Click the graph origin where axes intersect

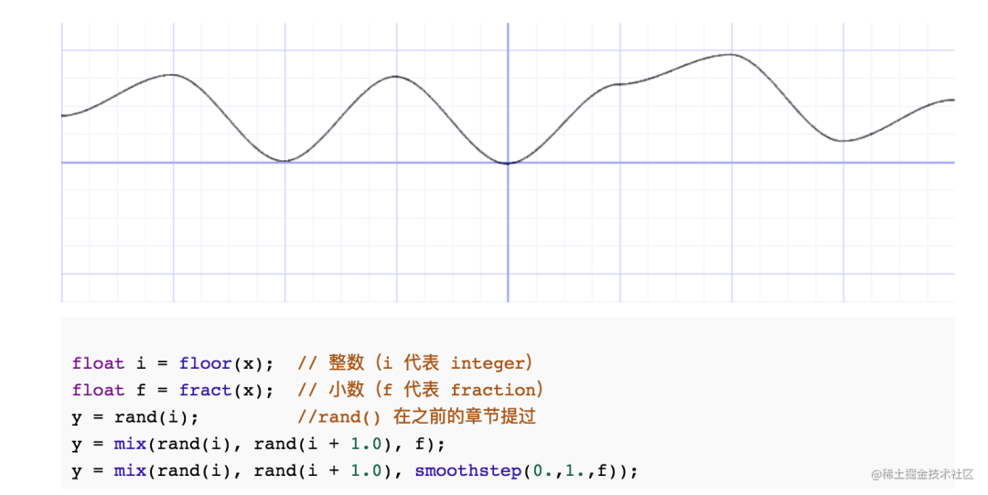click(508, 163)
